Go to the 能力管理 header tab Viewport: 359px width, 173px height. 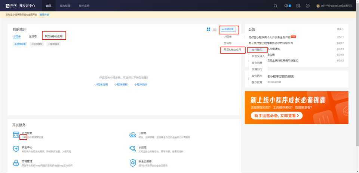(x=65, y=6)
